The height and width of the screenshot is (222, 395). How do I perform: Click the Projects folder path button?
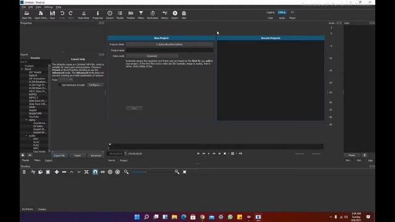pyautogui.click(x=169, y=44)
